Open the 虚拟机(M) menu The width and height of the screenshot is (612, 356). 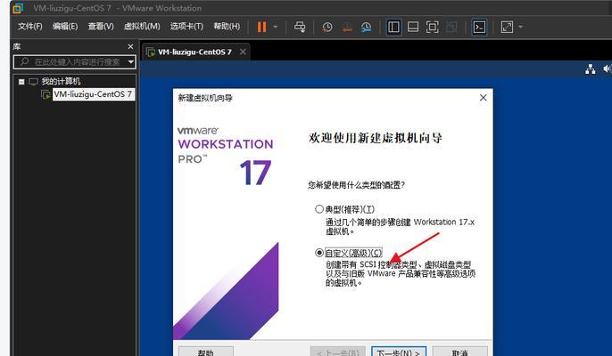pos(142,27)
